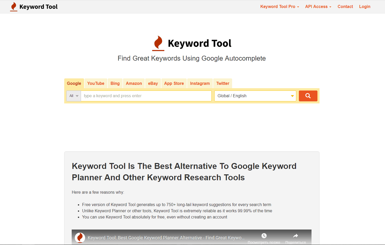
Task: Click the Keyword Tool navbar brand text
Action: pyautogui.click(x=38, y=7)
